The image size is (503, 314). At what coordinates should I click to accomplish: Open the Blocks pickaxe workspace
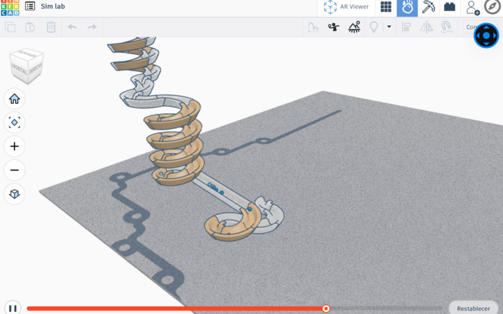click(428, 7)
